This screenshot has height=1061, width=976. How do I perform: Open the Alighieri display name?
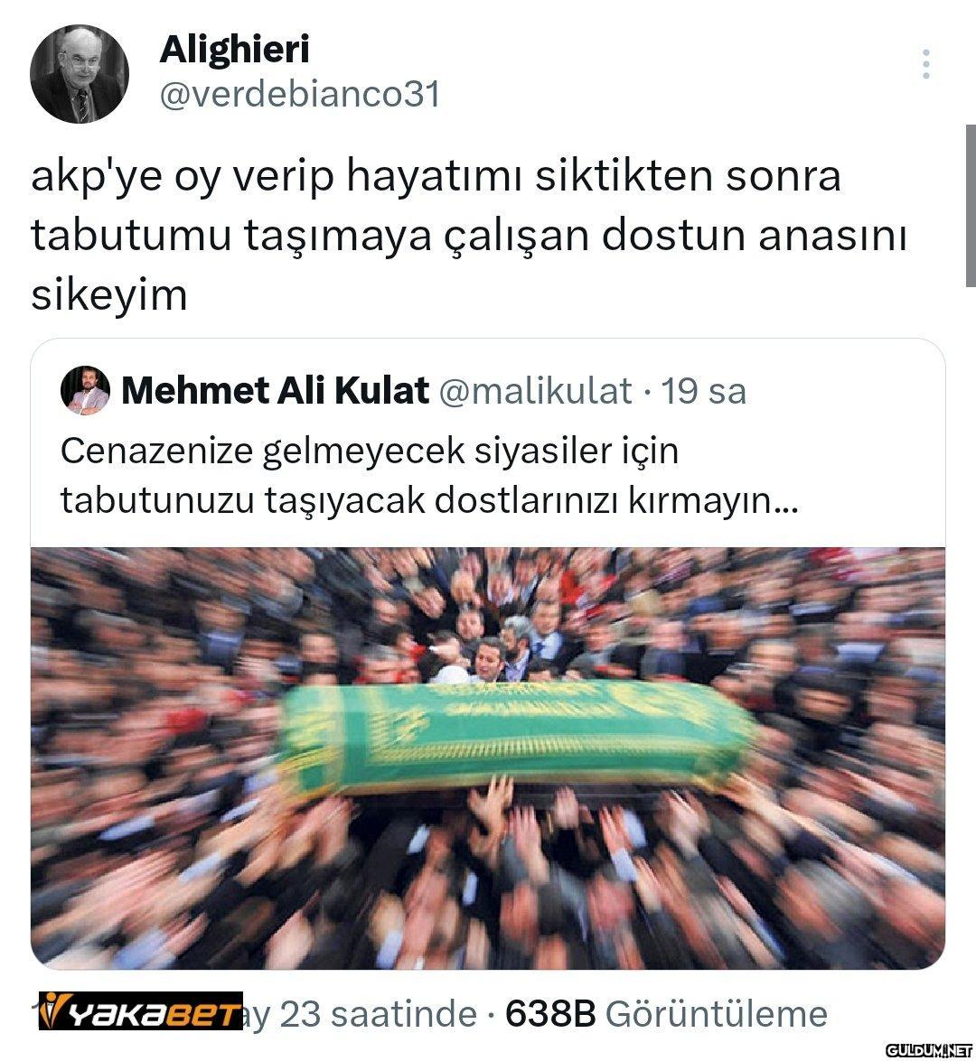click(x=235, y=49)
